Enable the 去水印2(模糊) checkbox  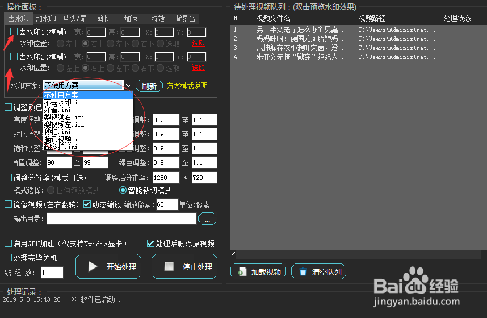[x=14, y=57]
